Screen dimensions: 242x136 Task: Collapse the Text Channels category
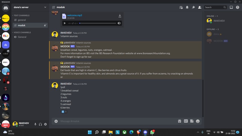click(21, 15)
